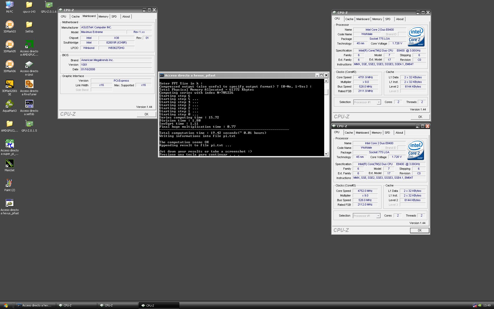Open Memory tab in Mainboard CPU-Z window

click(103, 16)
